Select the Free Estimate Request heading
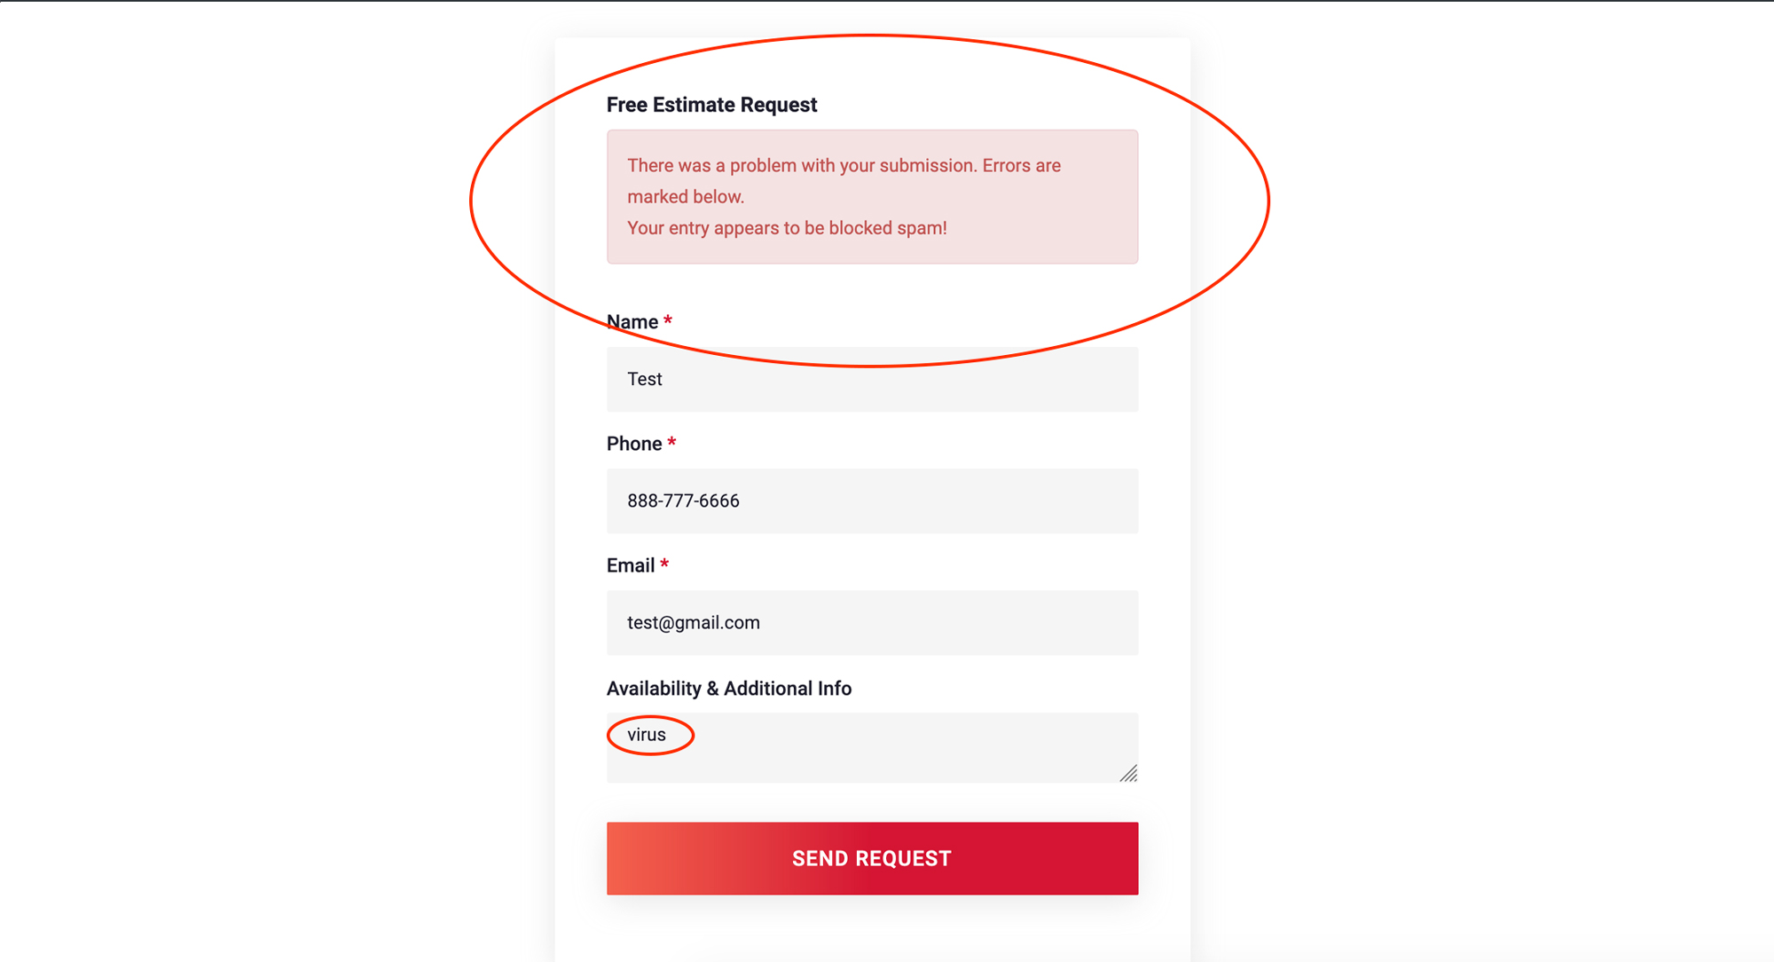This screenshot has width=1774, height=962. 711,105
